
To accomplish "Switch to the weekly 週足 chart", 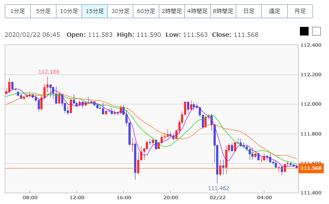I will click(x=274, y=11).
